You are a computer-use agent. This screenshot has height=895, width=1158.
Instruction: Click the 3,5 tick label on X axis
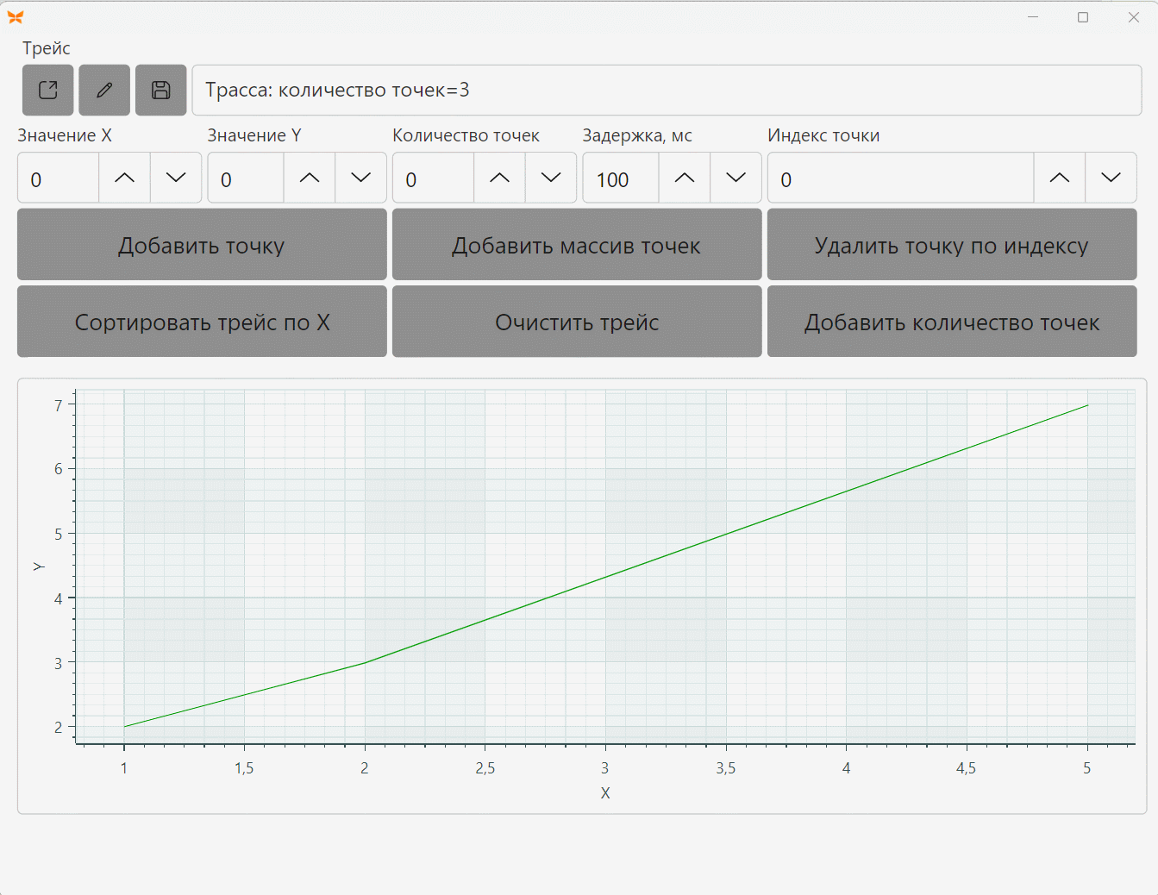[726, 768]
